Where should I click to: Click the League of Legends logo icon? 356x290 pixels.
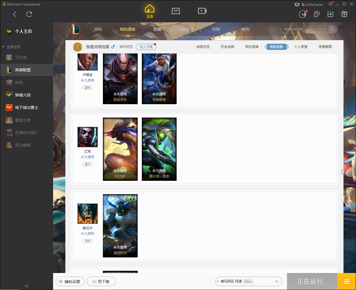[x=75, y=29]
